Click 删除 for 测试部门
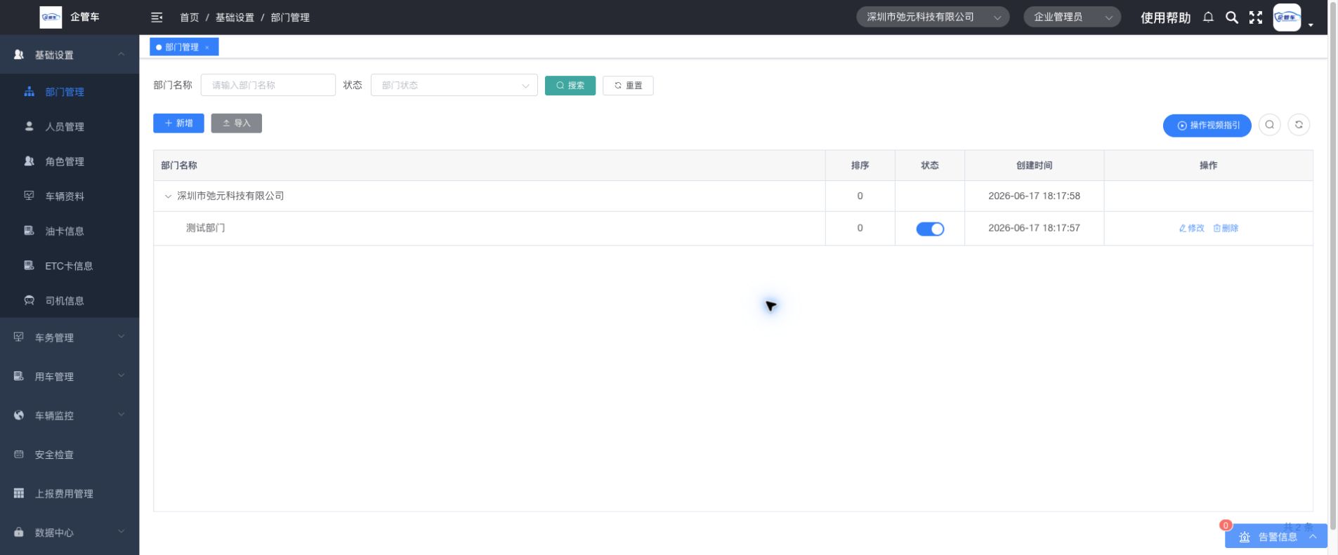Screen dimensions: 1338x555 click(x=1226, y=229)
